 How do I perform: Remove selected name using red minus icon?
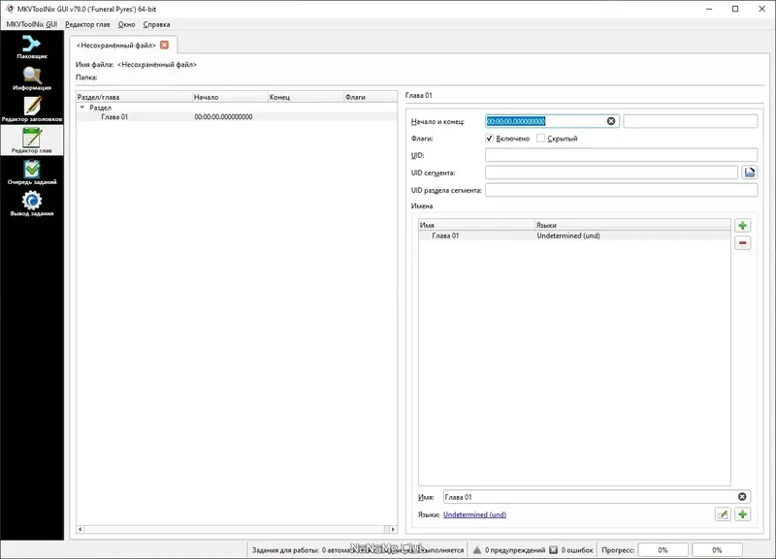(x=742, y=244)
